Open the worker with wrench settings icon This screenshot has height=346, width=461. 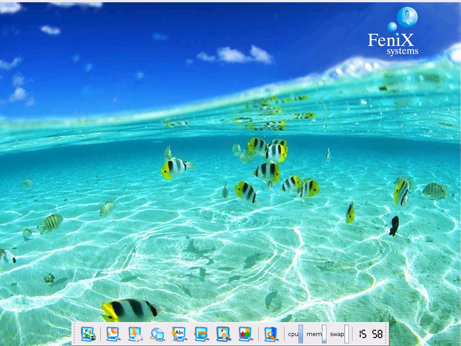(x=223, y=334)
